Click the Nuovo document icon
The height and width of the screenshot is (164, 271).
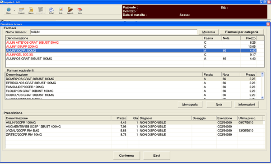coord(31,10)
